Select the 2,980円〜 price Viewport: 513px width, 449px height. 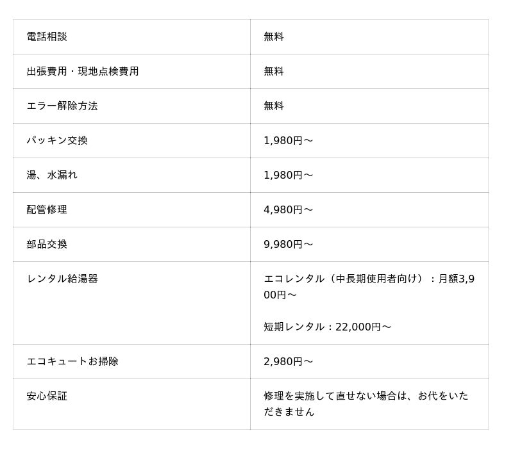[x=289, y=361]
